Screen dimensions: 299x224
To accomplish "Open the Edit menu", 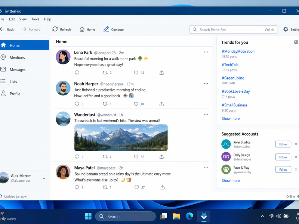I will click(x=12, y=19).
